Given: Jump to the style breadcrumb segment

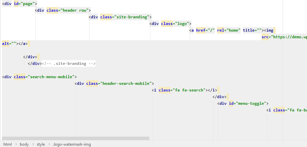Looking at the screenshot, I should coord(41,144).
